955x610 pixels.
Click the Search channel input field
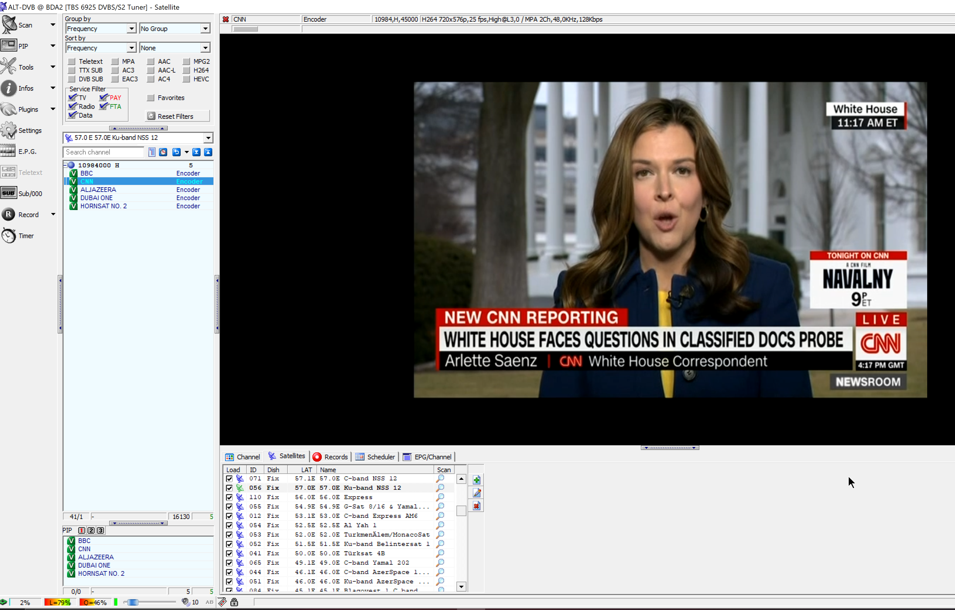(x=104, y=152)
